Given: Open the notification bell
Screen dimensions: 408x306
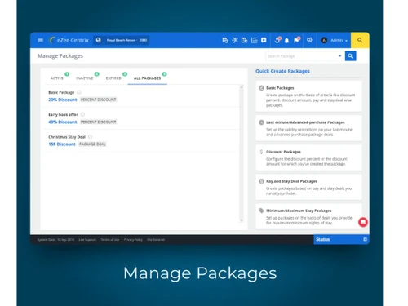Looking at the screenshot, I should (x=286, y=41).
